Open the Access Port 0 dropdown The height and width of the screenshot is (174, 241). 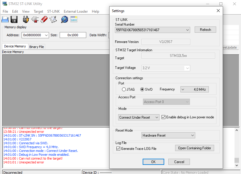click(x=166, y=102)
